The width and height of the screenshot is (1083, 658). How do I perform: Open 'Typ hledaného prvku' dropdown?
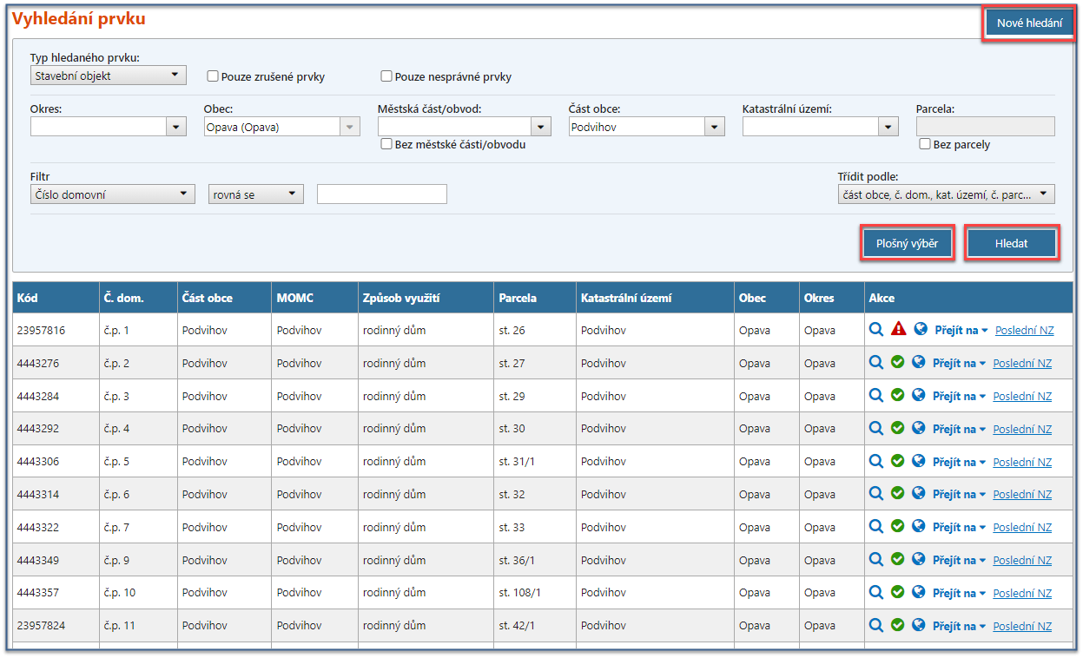coord(109,76)
